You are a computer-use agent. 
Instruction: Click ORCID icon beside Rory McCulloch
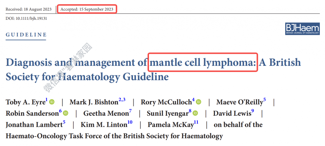click(199, 102)
